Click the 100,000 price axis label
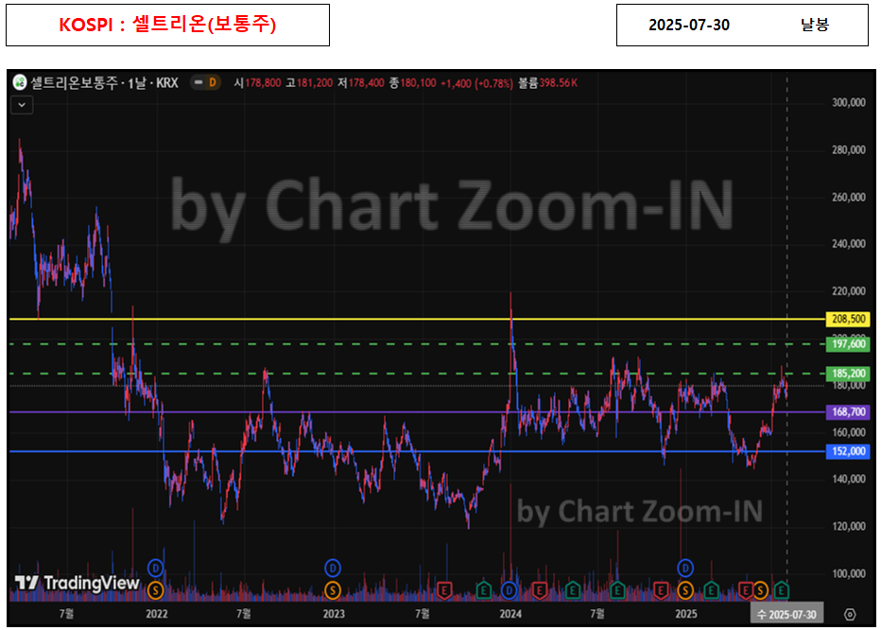This screenshot has width=881, height=630. pos(849,573)
